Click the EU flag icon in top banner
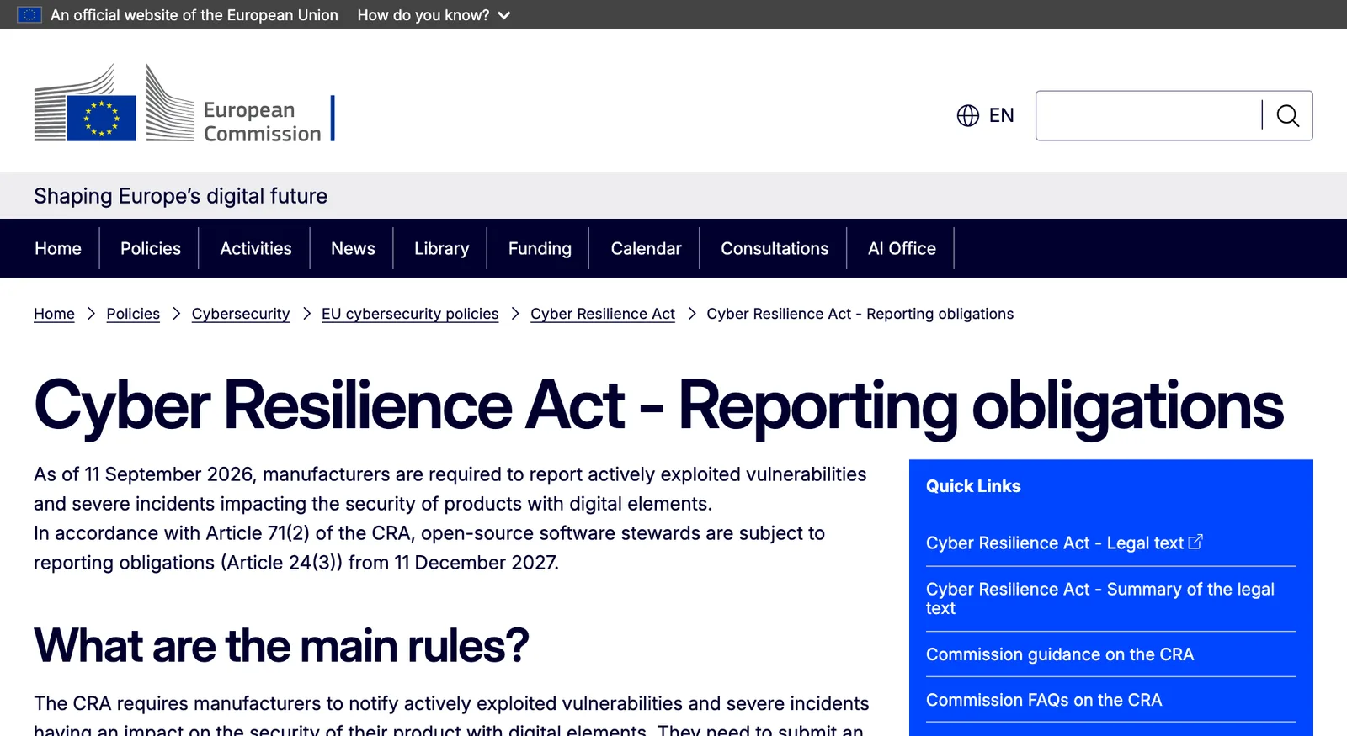The image size is (1347, 736). pos(29,15)
